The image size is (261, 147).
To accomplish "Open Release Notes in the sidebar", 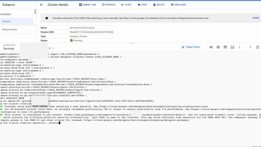I will click(9, 29).
